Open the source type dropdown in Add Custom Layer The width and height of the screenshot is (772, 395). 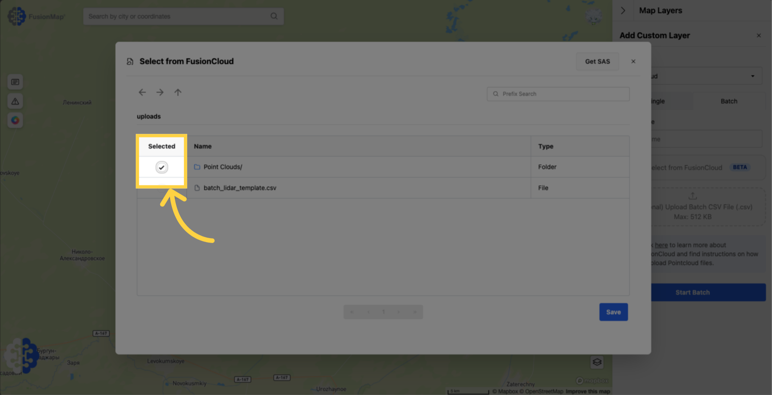(706, 76)
